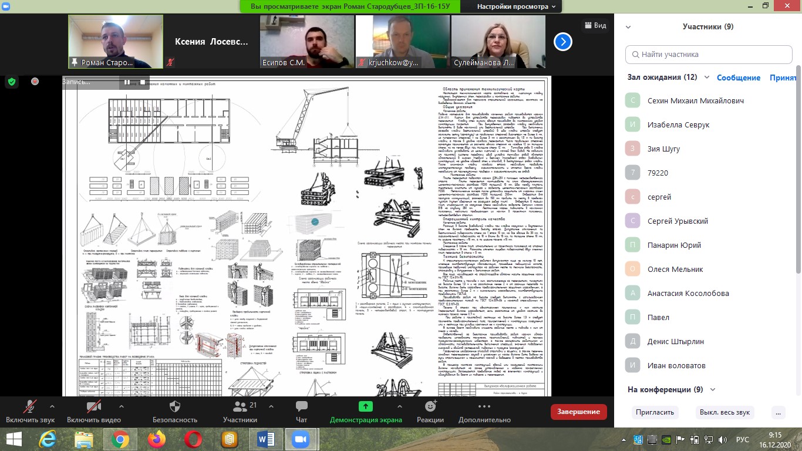Open the Чат panel
The image size is (802, 451).
(301, 411)
